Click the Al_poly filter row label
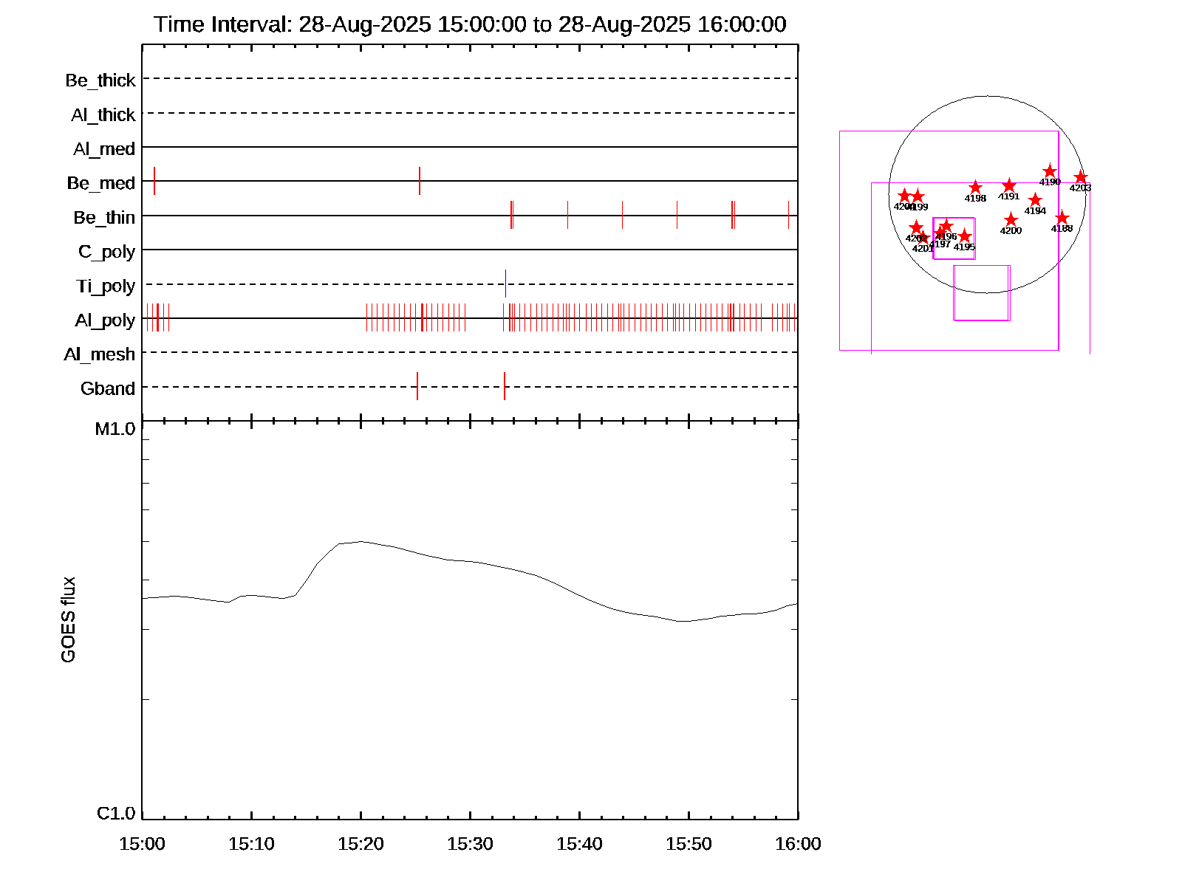The image size is (1182, 886). click(x=105, y=320)
